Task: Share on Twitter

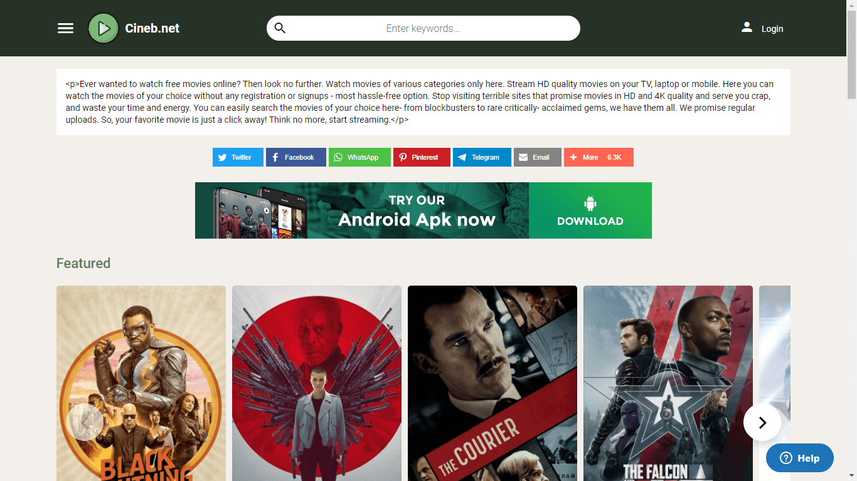Action: pos(238,157)
